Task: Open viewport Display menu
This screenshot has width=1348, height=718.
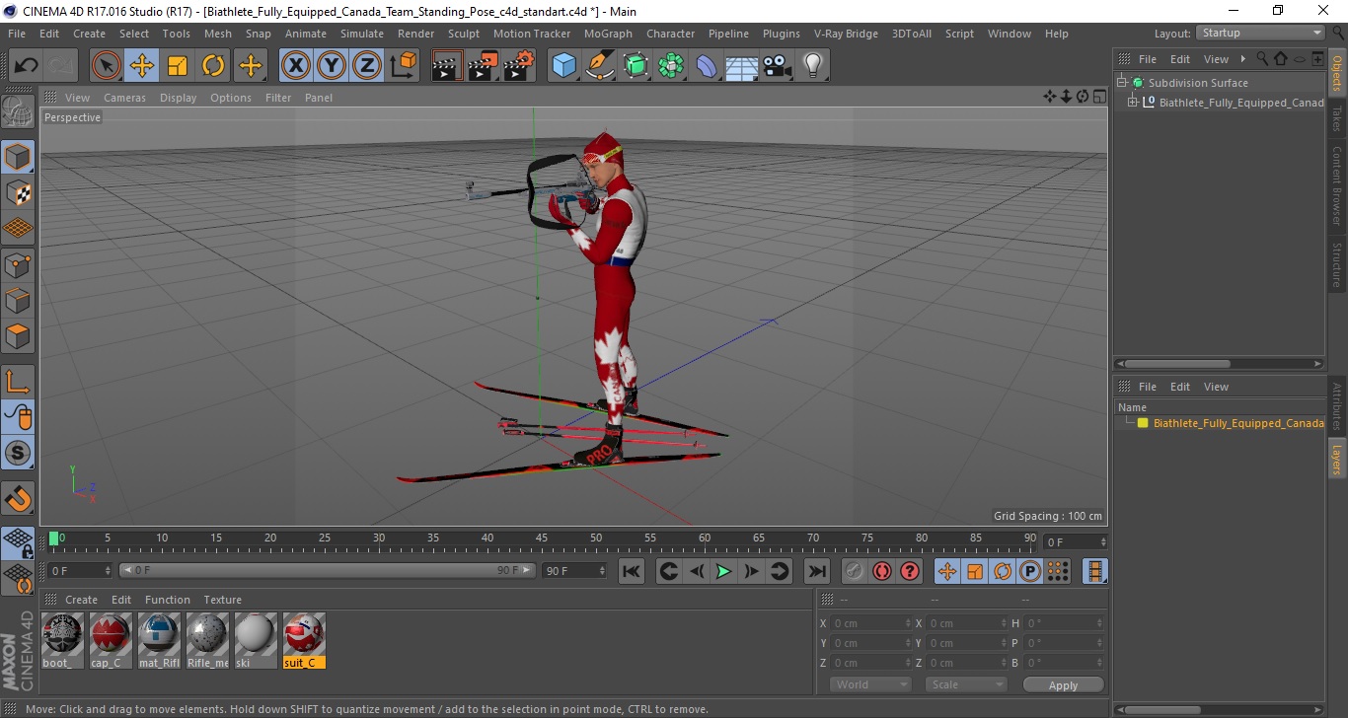Action: pyautogui.click(x=179, y=98)
